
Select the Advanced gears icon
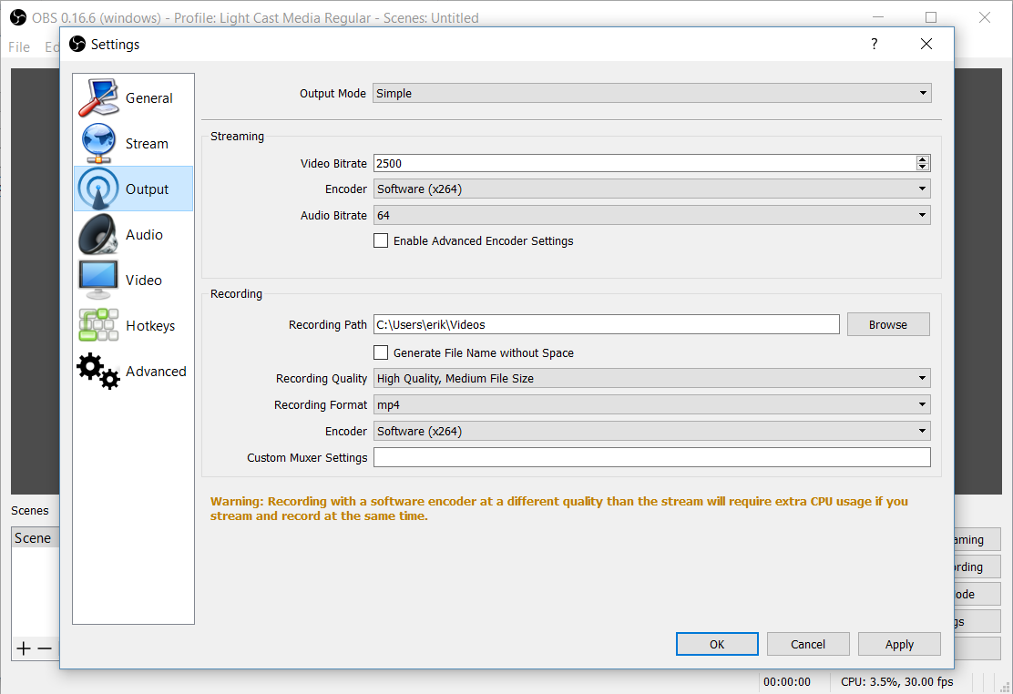(98, 371)
